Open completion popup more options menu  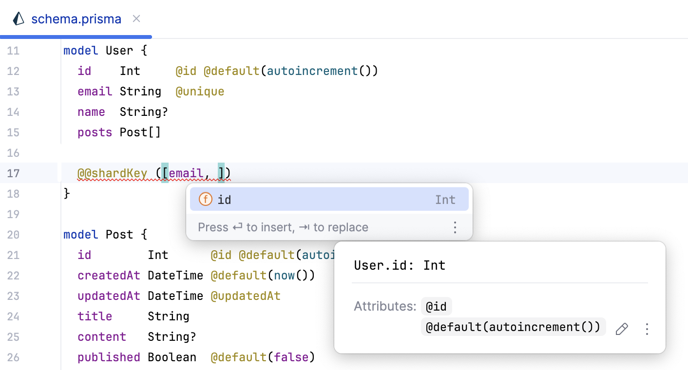point(455,227)
